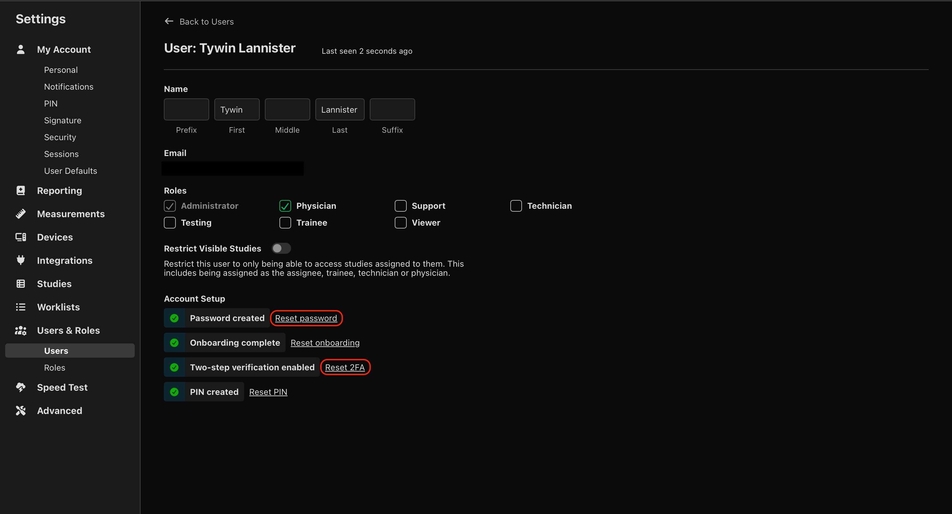Viewport: 952px width, 514px height.
Task: Click the Integrations plug icon
Action: pyautogui.click(x=21, y=261)
